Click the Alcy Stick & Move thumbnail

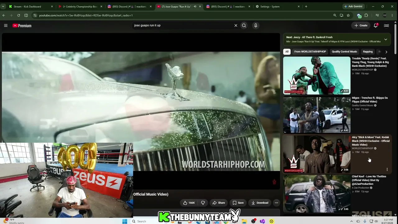point(317,154)
